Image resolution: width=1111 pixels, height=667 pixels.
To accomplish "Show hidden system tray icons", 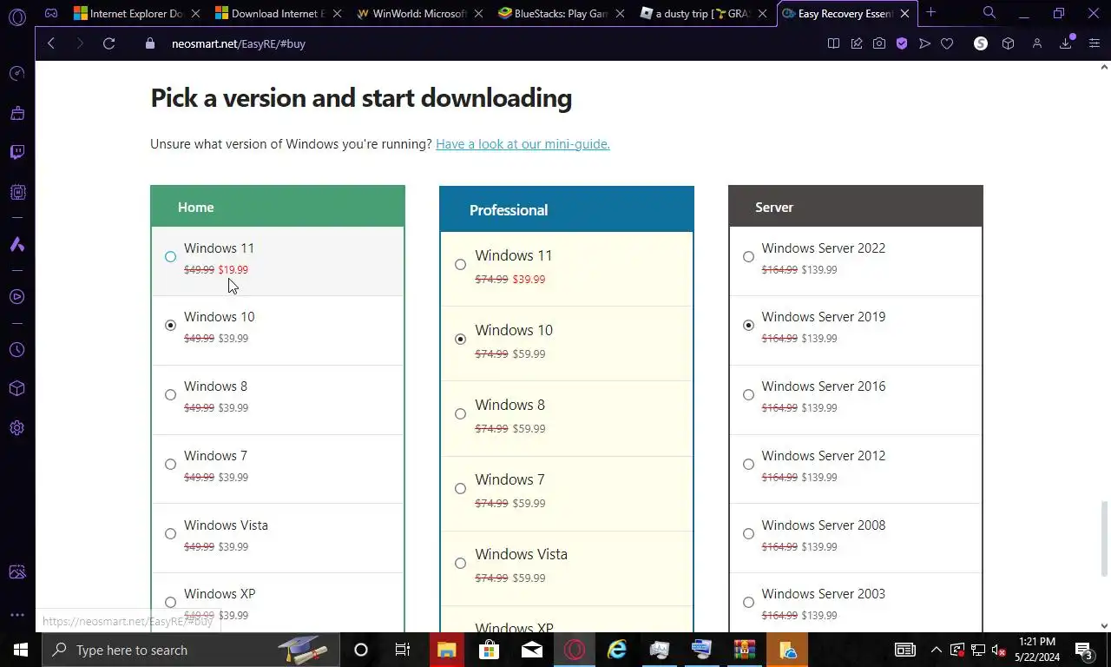I will 936,650.
